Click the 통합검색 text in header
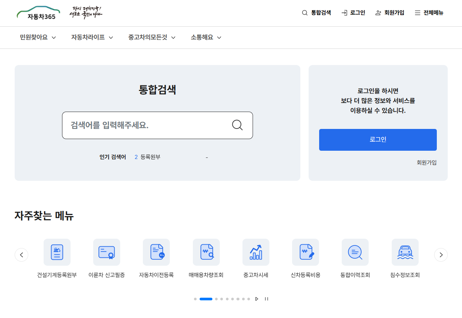This screenshot has height=318, width=462. 321,13
